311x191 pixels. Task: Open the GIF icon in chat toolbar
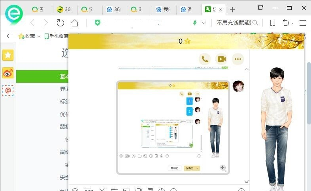coord(88,190)
